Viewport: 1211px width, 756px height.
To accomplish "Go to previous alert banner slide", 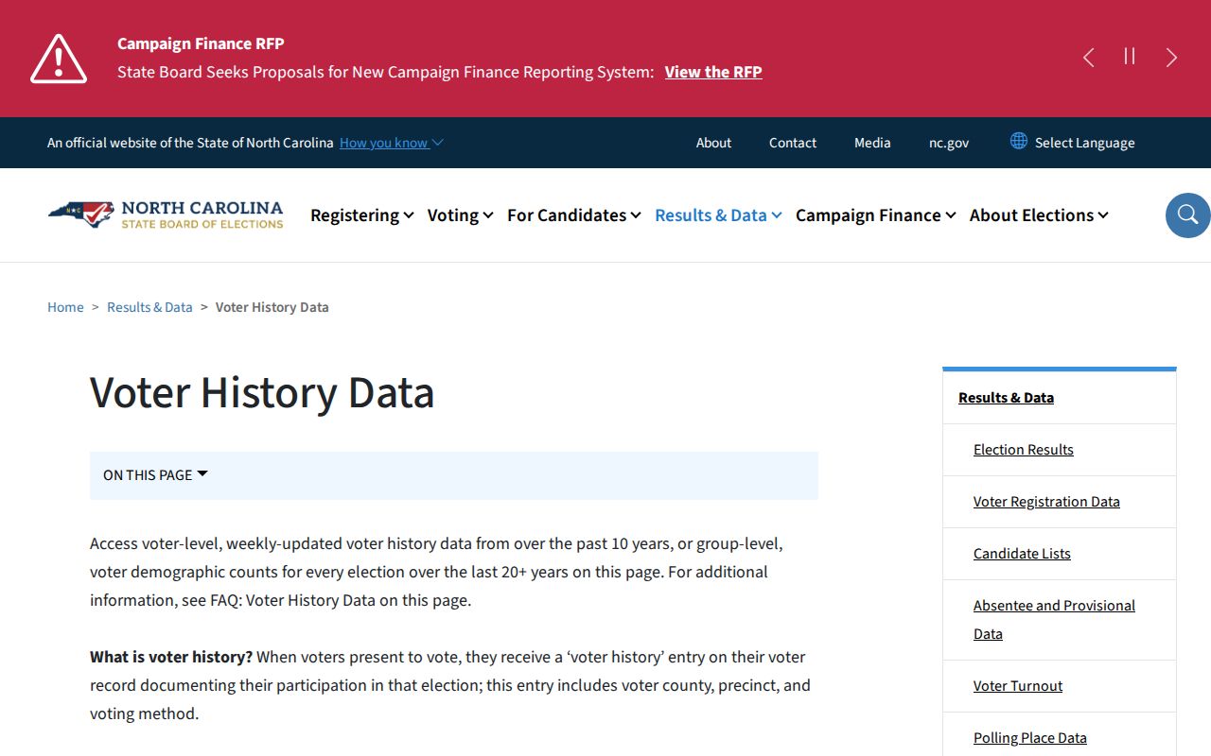I will [x=1089, y=58].
